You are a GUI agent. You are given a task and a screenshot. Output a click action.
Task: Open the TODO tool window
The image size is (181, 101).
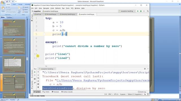click(x=46, y=92)
